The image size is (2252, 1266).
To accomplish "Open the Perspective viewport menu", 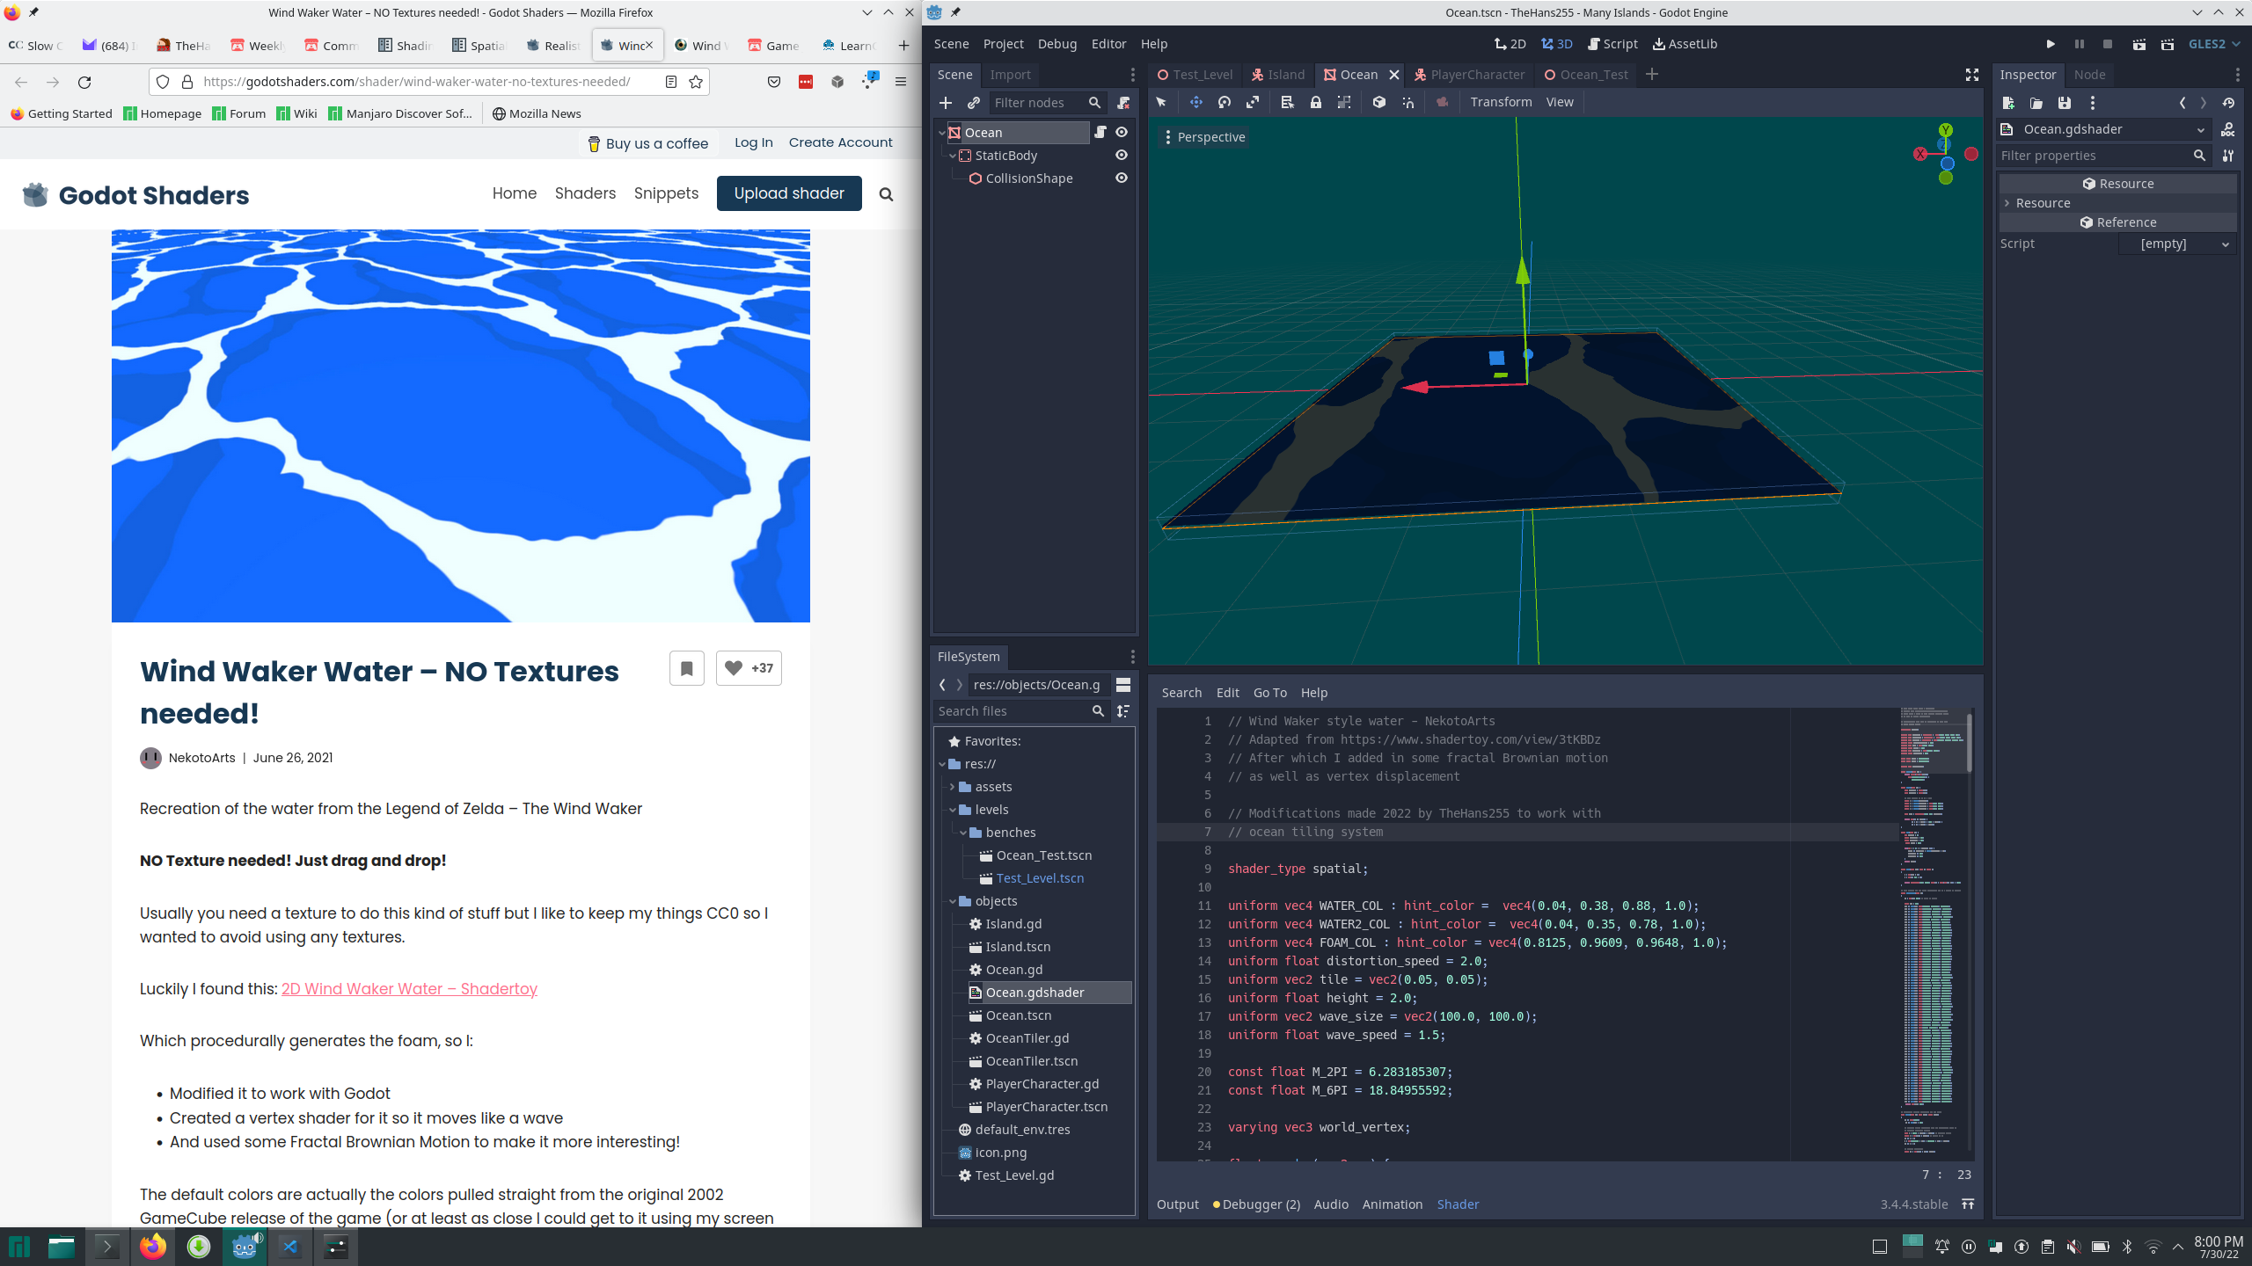I will tap(1203, 137).
